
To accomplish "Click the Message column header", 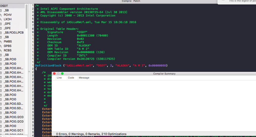I will 84,78.
